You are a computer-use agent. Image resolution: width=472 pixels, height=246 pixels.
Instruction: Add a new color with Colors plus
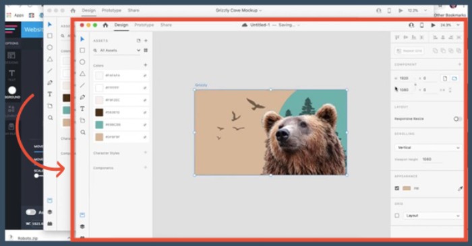tap(146, 65)
